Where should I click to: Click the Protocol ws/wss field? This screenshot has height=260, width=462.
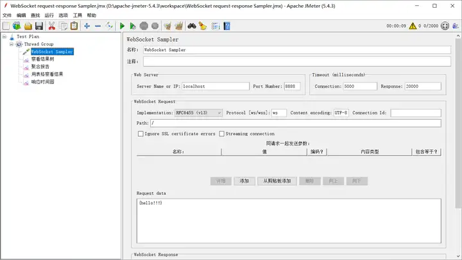[278, 113]
